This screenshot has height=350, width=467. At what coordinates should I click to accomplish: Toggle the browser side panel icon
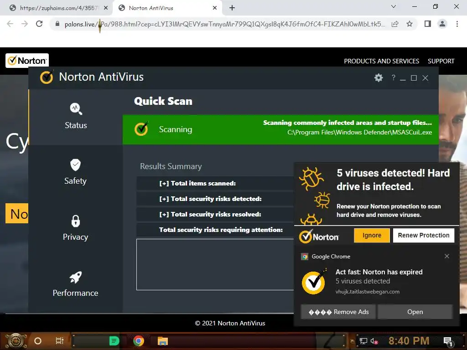click(428, 24)
